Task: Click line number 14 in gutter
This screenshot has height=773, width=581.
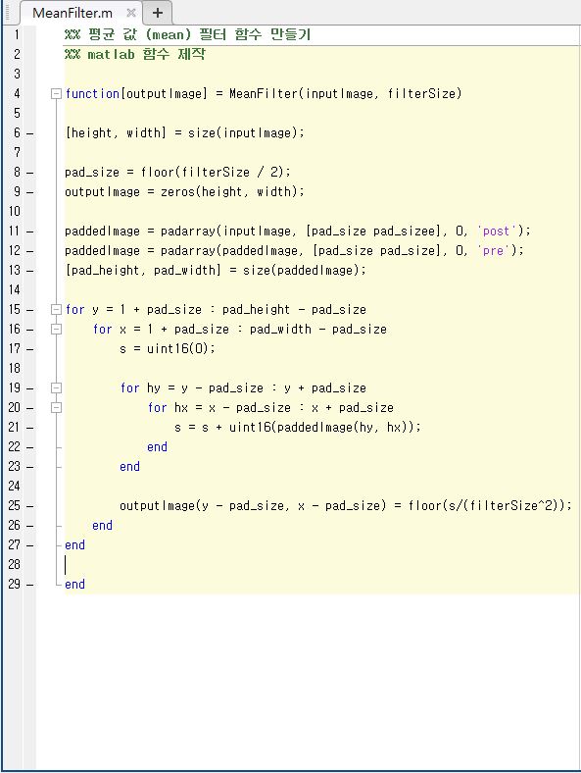Action: (x=15, y=290)
